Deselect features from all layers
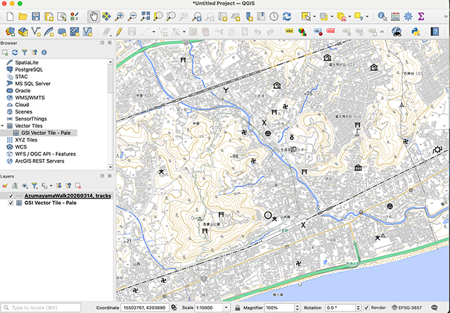450x313 pixels. pos(341,16)
